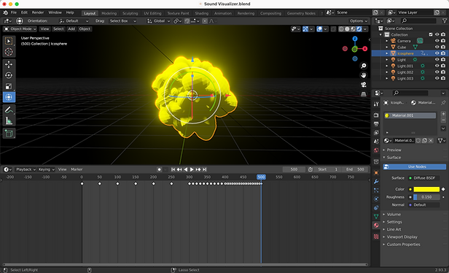Play the animation forward

click(x=192, y=169)
